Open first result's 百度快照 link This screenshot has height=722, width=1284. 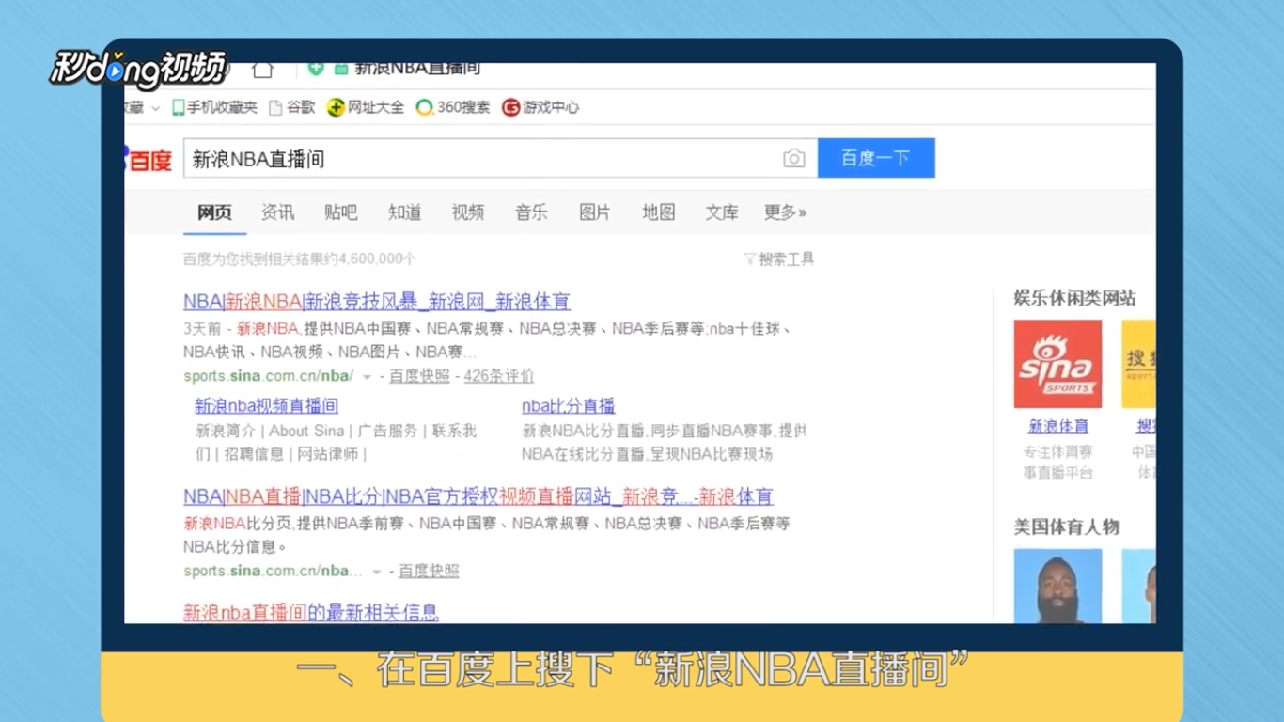pyautogui.click(x=419, y=376)
